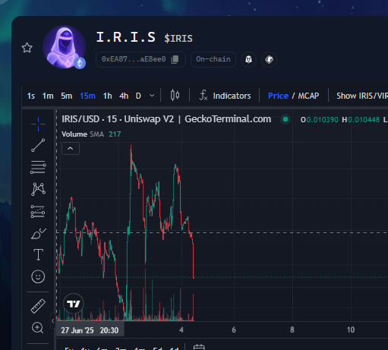Viewport: 388px width, 350px height.
Task: Open the candlestick chart type selector
Action: pyautogui.click(x=175, y=96)
